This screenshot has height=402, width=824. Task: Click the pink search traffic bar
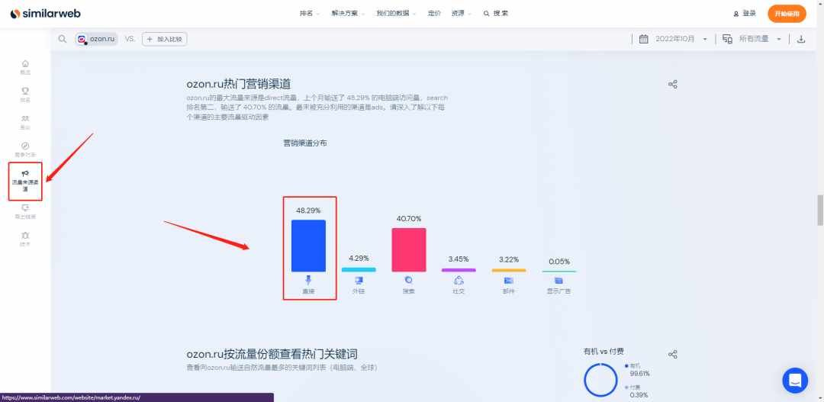click(408, 249)
